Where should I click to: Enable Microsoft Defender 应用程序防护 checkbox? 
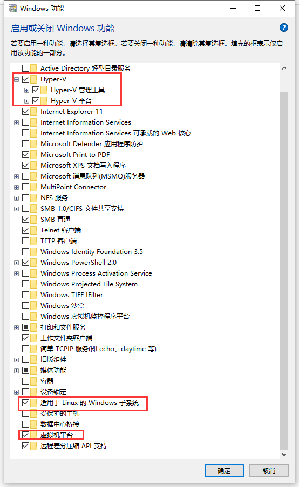coord(25,143)
